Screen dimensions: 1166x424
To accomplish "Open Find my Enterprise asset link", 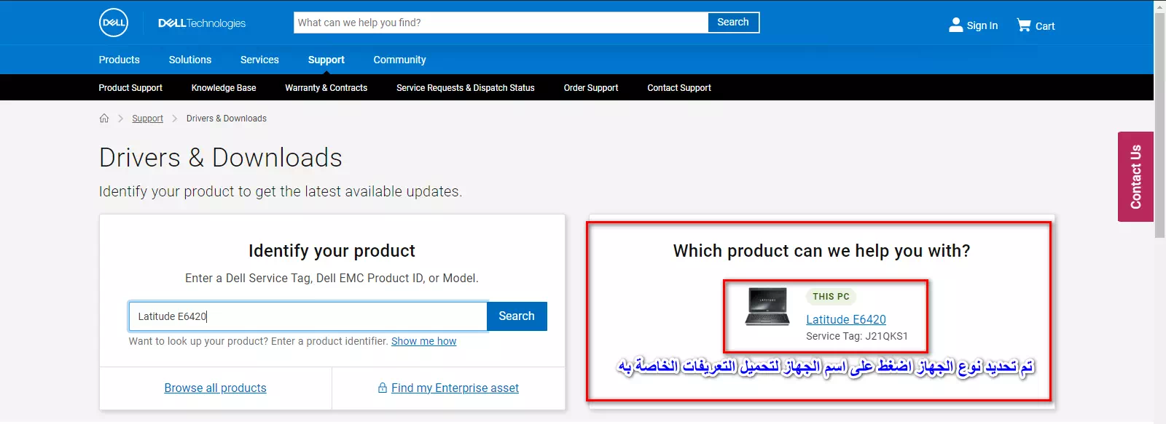I will 455,388.
